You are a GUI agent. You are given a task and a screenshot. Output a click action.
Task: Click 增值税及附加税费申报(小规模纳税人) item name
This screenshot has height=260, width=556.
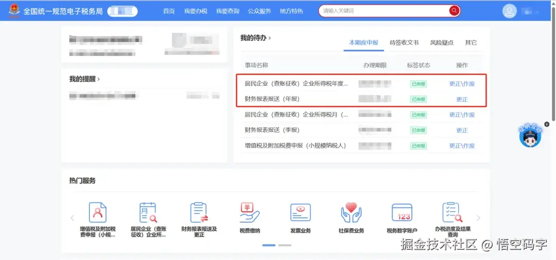pos(296,146)
